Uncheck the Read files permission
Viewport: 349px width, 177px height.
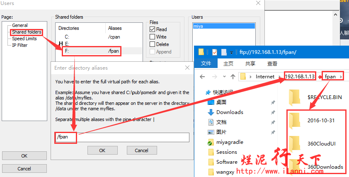(153, 29)
